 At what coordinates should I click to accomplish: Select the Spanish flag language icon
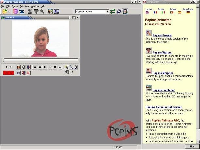pyautogui.click(x=180, y=12)
